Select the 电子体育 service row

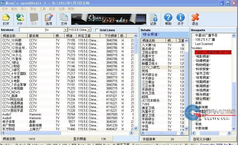[68, 121]
